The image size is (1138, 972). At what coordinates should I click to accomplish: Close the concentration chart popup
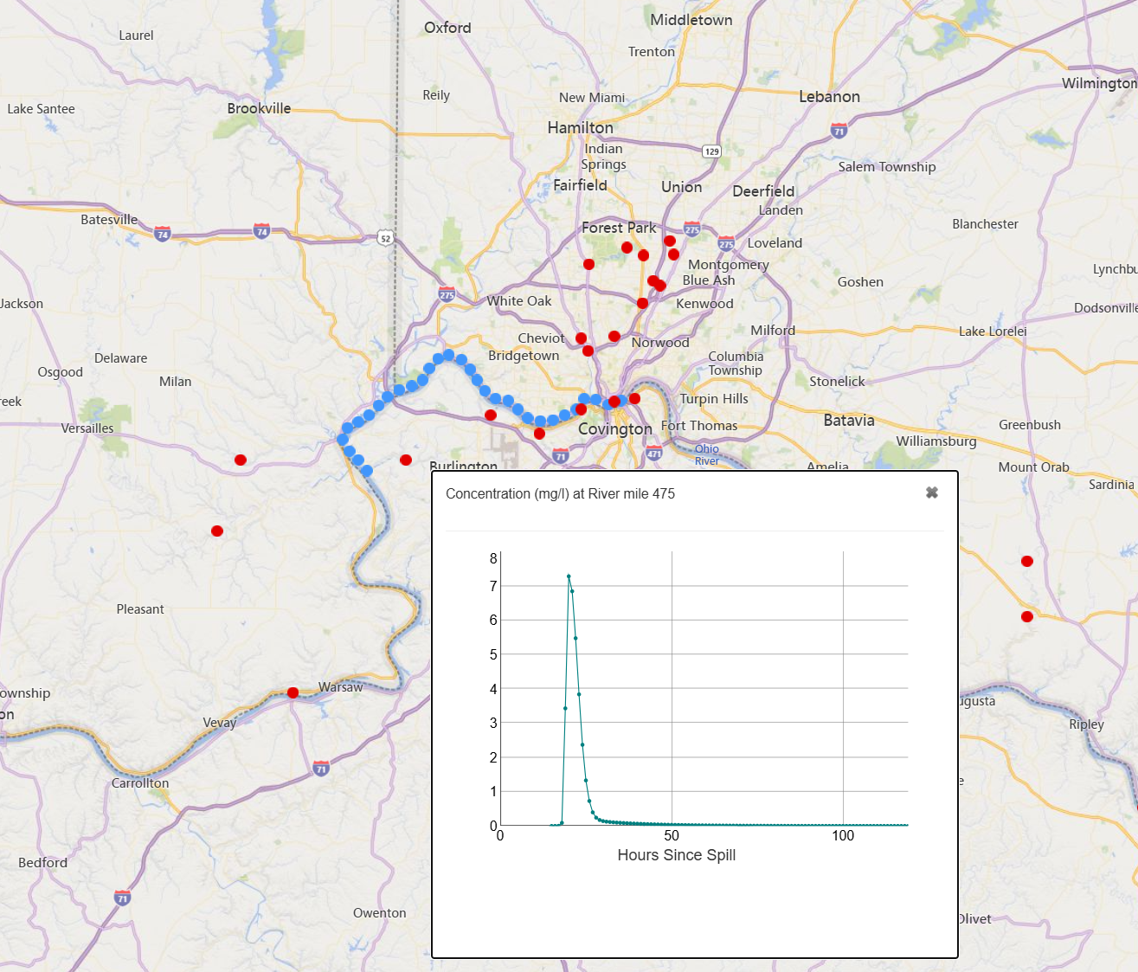click(x=932, y=492)
